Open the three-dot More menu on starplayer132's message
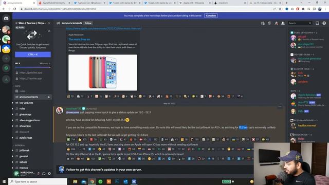 tap(280, 106)
